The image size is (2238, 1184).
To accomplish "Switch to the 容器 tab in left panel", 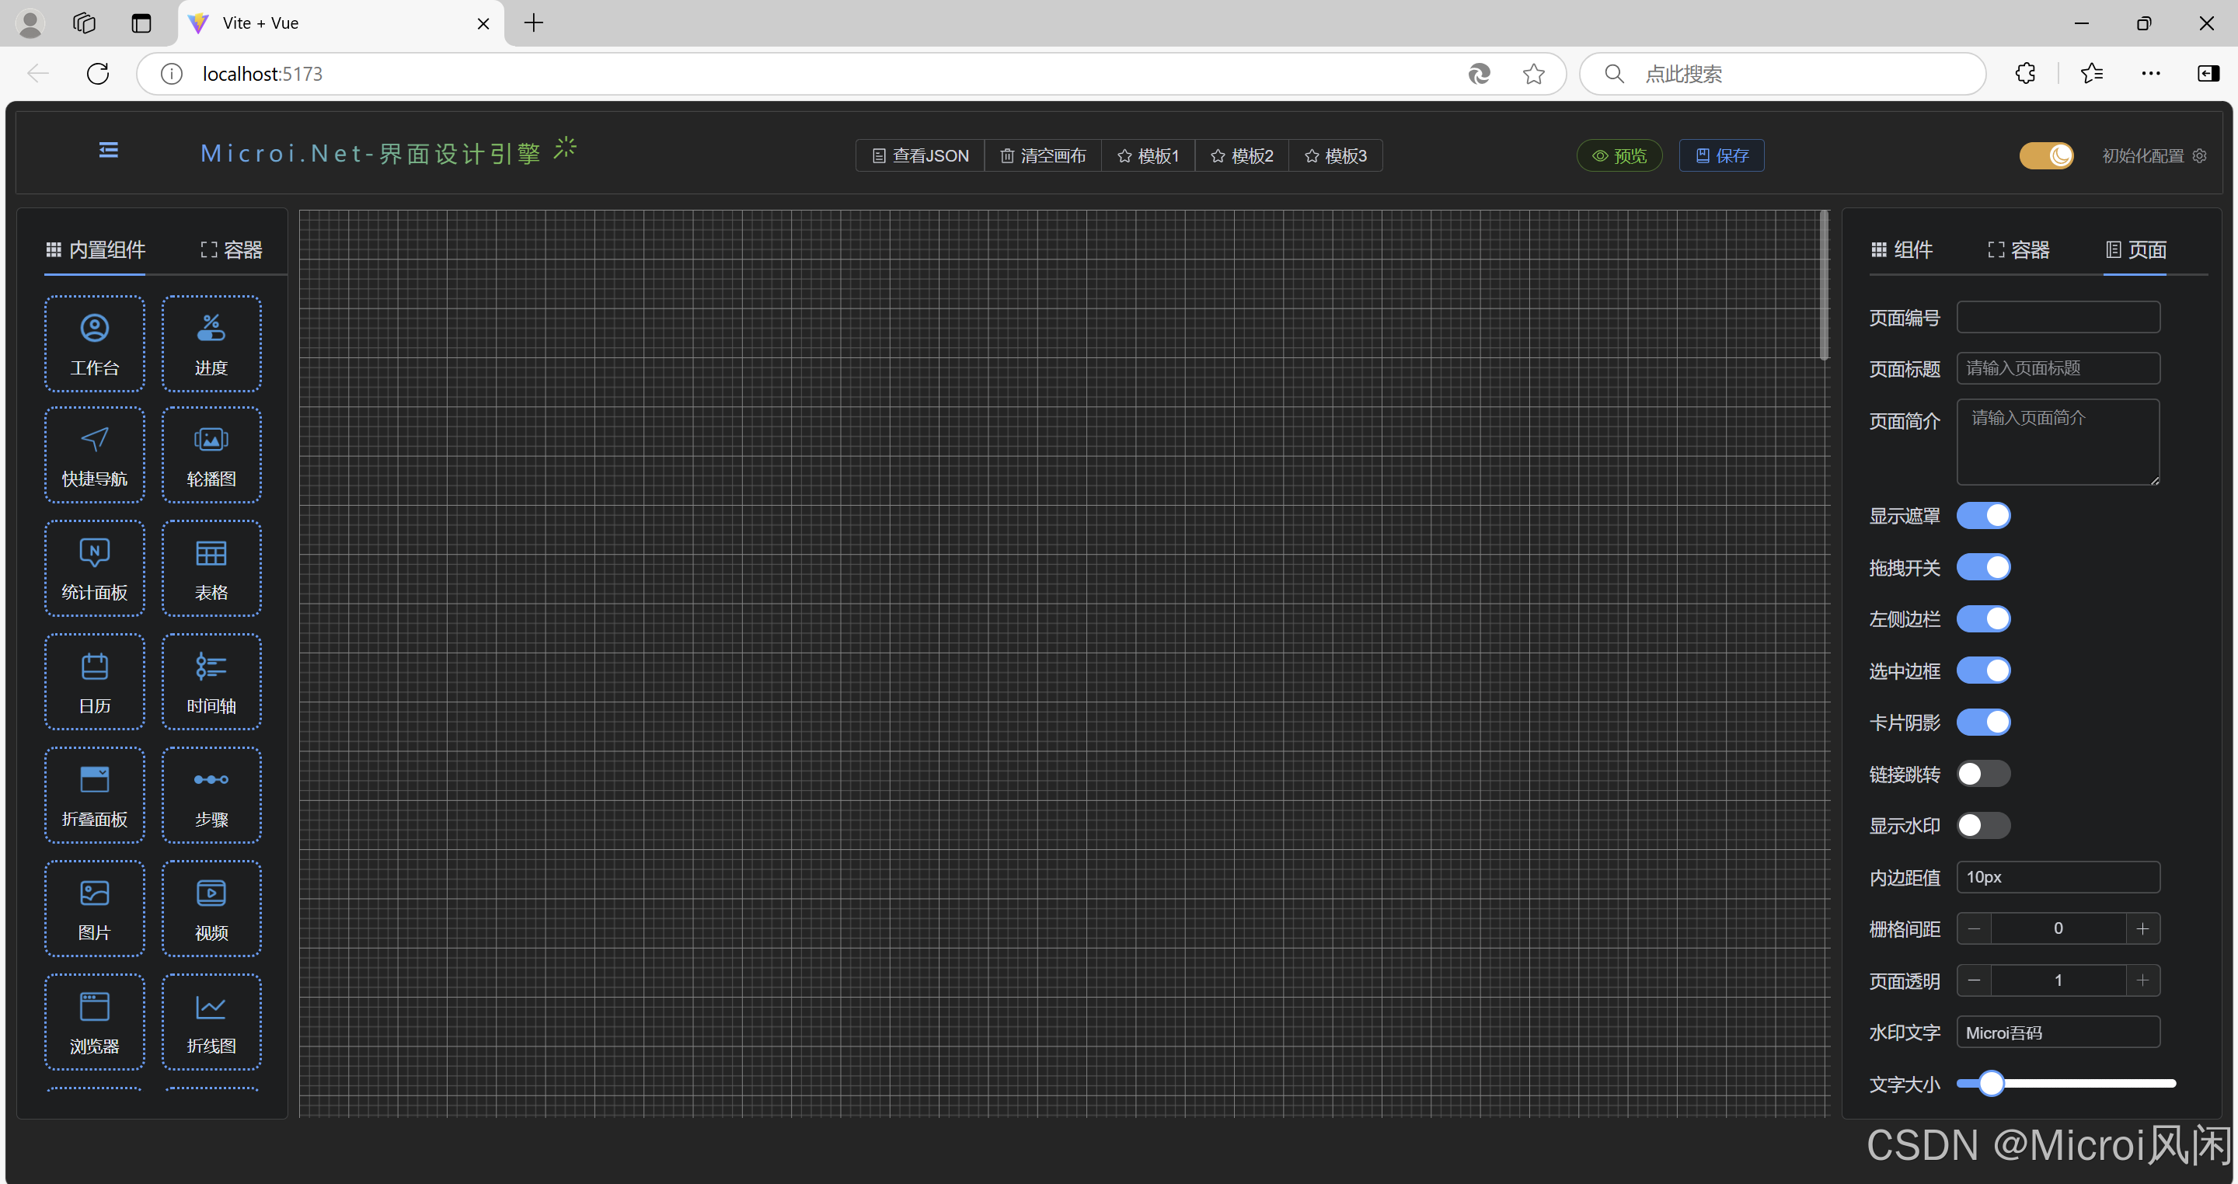I will (231, 250).
